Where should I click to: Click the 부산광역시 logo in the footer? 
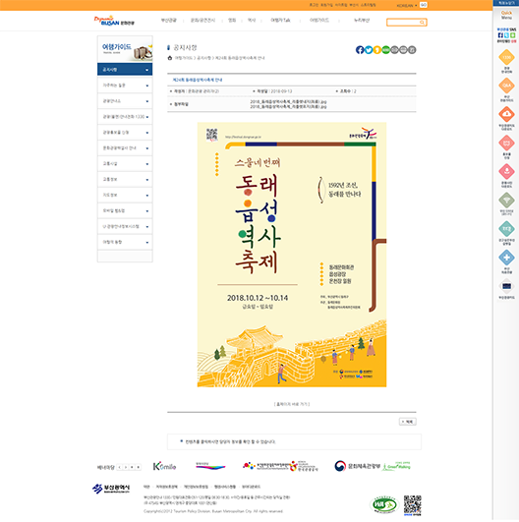tap(111, 489)
